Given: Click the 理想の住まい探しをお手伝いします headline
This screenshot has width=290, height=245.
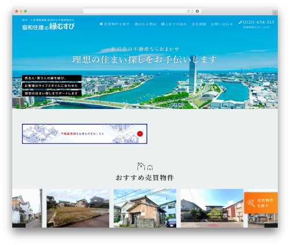Looking at the screenshot, I should pyautogui.click(x=144, y=60).
